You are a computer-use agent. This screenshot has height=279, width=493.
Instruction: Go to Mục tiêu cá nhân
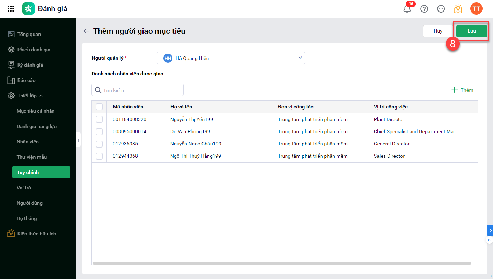pyautogui.click(x=36, y=111)
